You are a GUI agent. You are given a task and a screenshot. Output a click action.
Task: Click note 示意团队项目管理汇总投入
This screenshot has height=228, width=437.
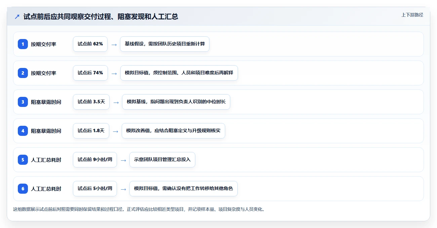click(x=162, y=160)
